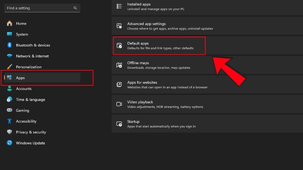Click the Apps grid icon
The image size is (303, 170).
9,77
